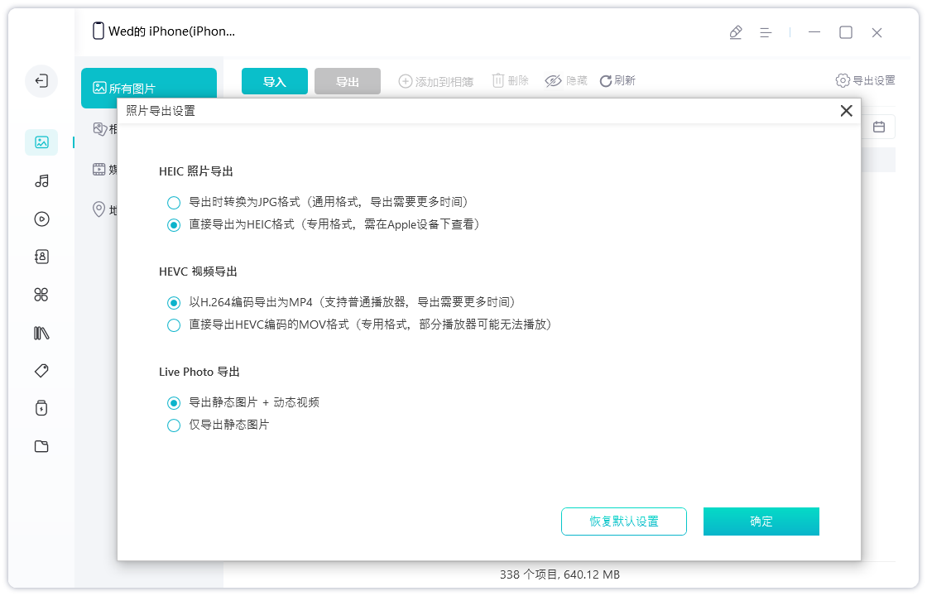Open the hamburger menu in the titlebar
This screenshot has width=927, height=596.
766,31
